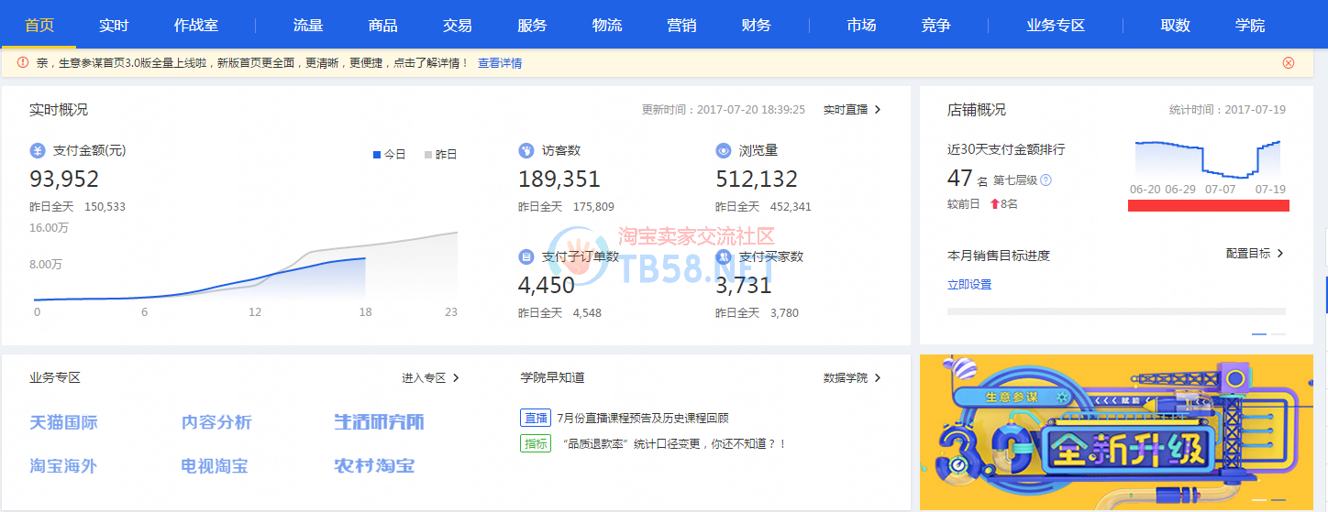Click the yen icon beside 支付金额
Image resolution: width=1328 pixels, height=512 pixels.
point(38,150)
